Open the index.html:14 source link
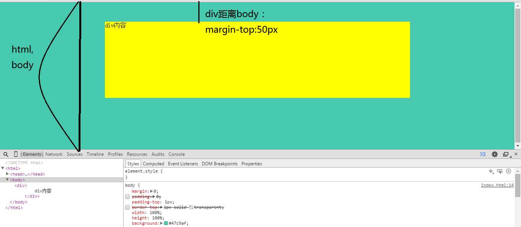This screenshot has height=227, width=521. tap(497, 185)
